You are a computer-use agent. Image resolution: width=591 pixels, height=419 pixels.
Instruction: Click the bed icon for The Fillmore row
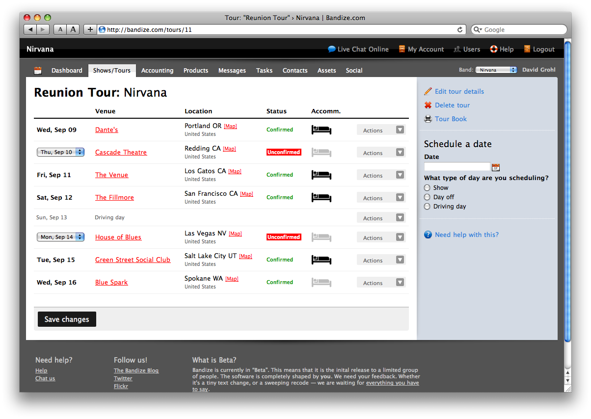point(322,198)
